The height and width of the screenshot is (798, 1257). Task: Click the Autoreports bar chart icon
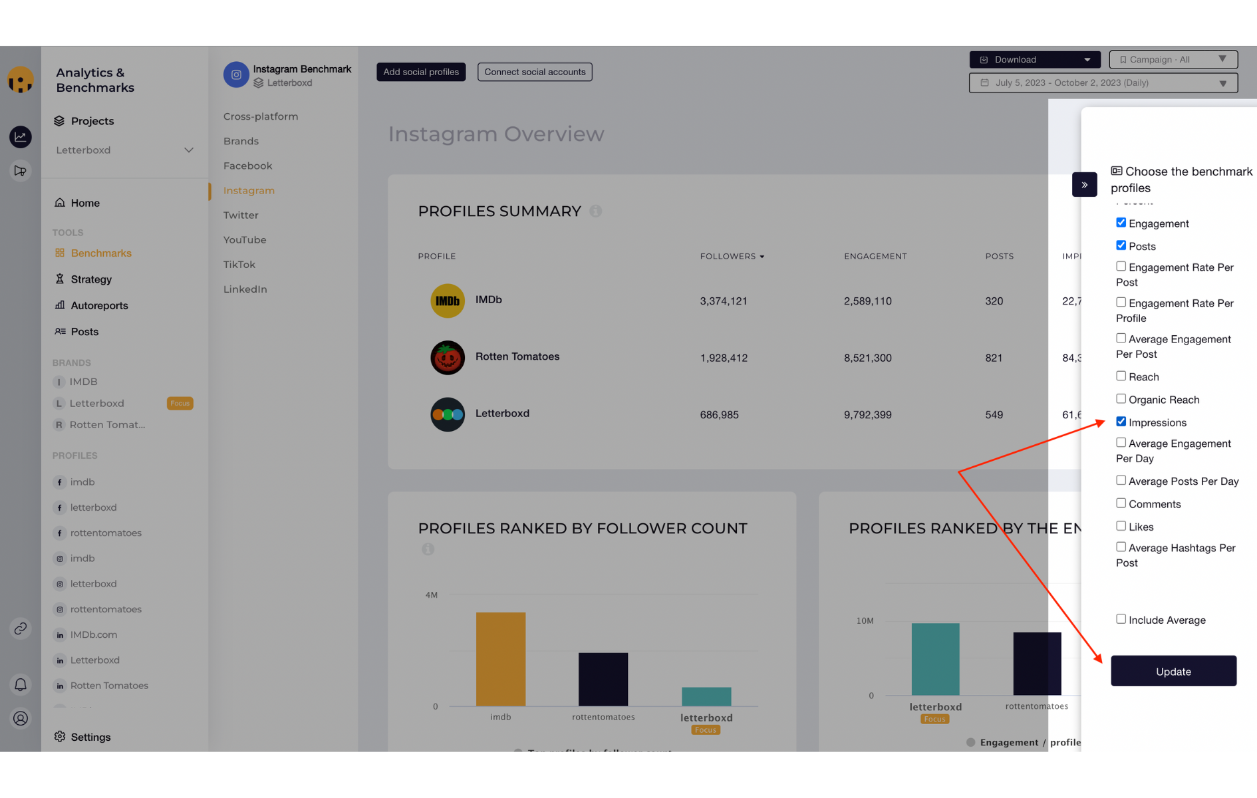coord(60,305)
